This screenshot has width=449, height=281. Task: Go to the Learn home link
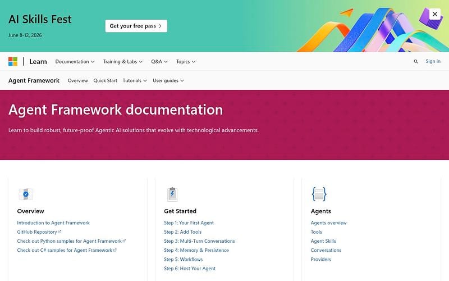click(38, 61)
